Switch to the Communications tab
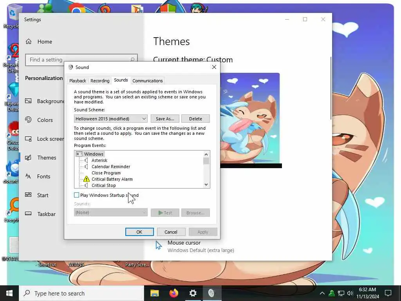Image resolution: width=401 pixels, height=301 pixels. pyautogui.click(x=148, y=81)
